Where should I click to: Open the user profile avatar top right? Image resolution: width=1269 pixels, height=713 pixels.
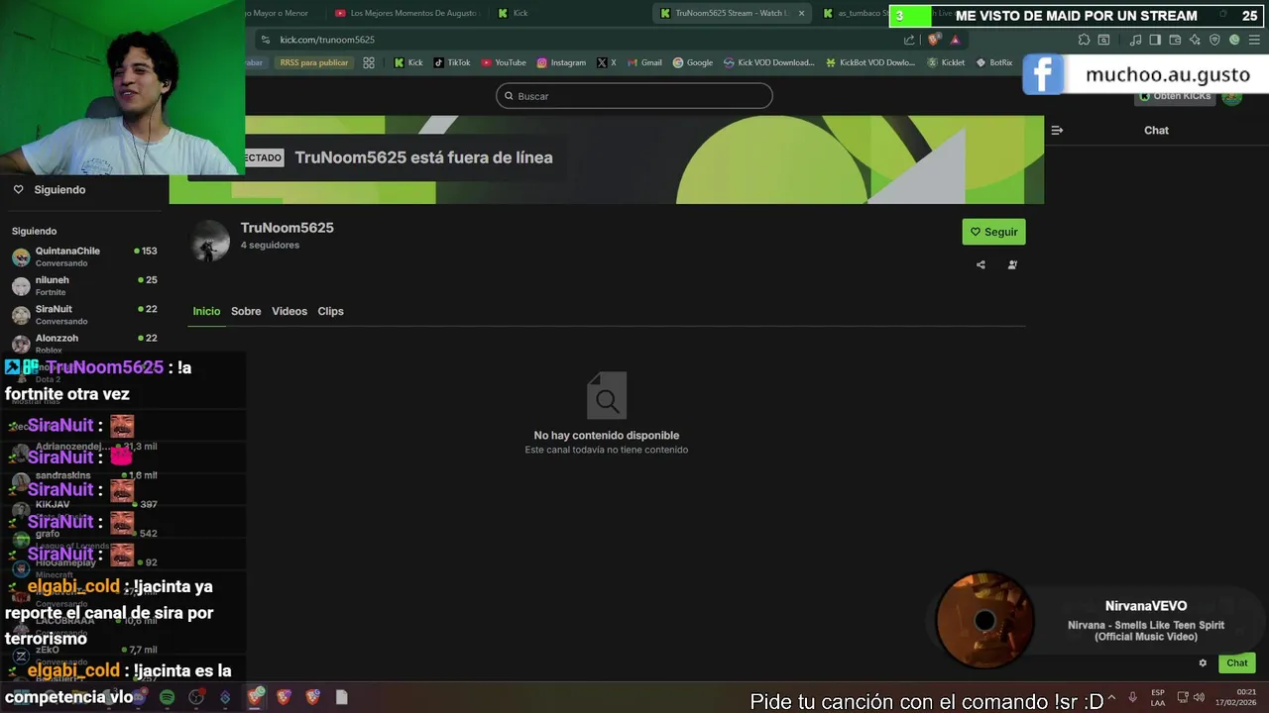coord(1231,96)
